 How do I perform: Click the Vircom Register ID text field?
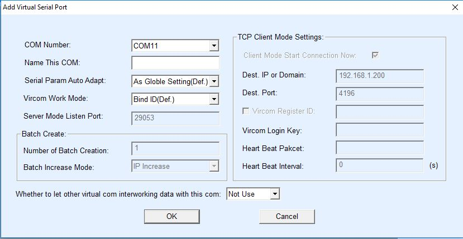[379, 111]
